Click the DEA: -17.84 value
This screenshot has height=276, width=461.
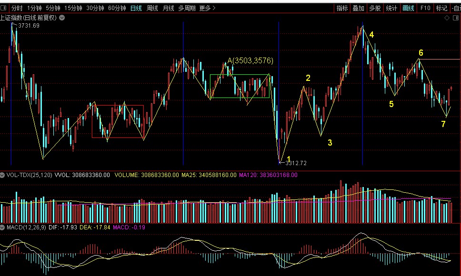coord(95,227)
